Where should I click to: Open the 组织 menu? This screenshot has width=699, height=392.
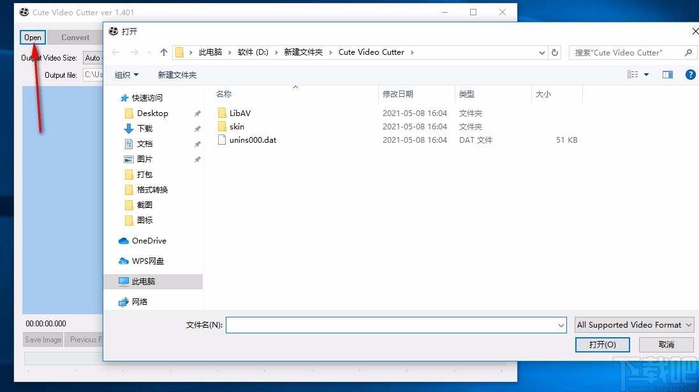127,75
